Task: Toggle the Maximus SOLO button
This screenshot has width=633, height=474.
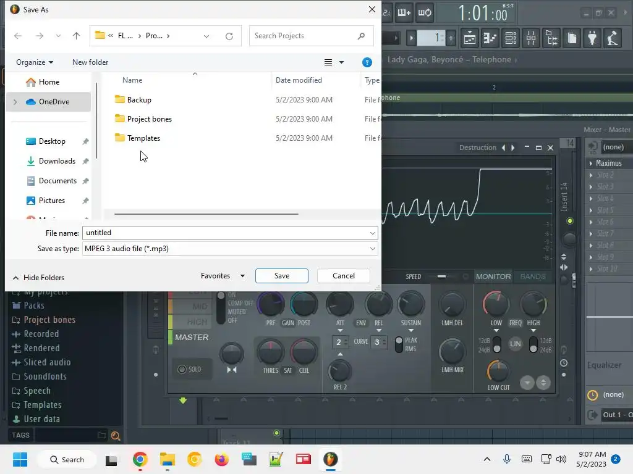Action: pyautogui.click(x=190, y=369)
